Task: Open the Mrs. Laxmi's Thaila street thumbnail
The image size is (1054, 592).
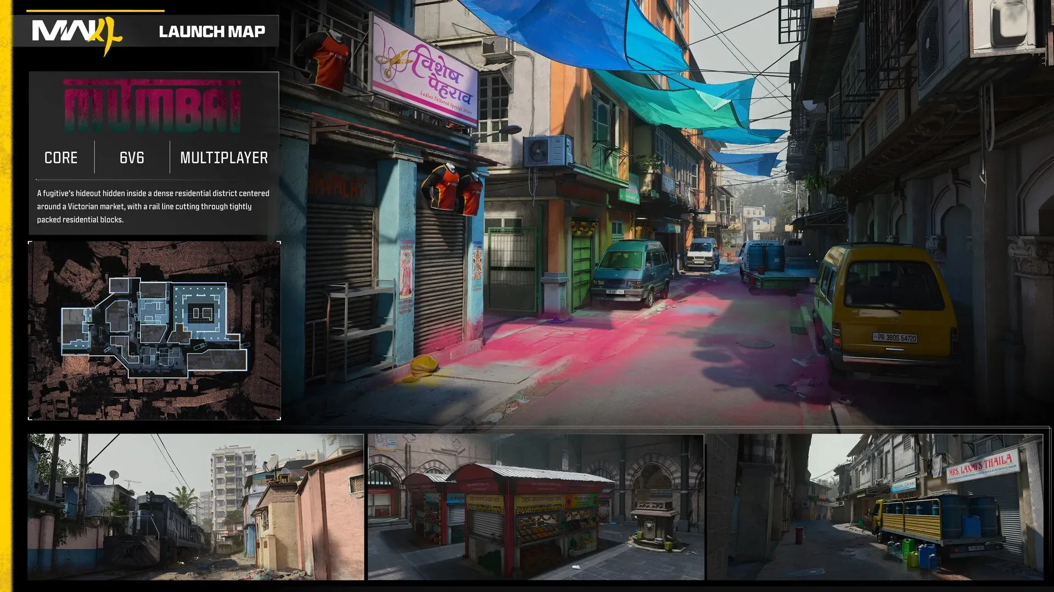Action: click(x=875, y=507)
